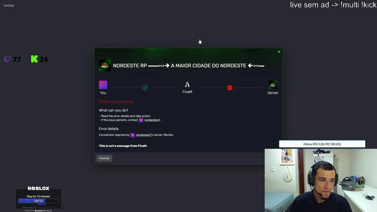Click the 10/15 progress bar
This screenshot has height=212, width=377.
38,201
